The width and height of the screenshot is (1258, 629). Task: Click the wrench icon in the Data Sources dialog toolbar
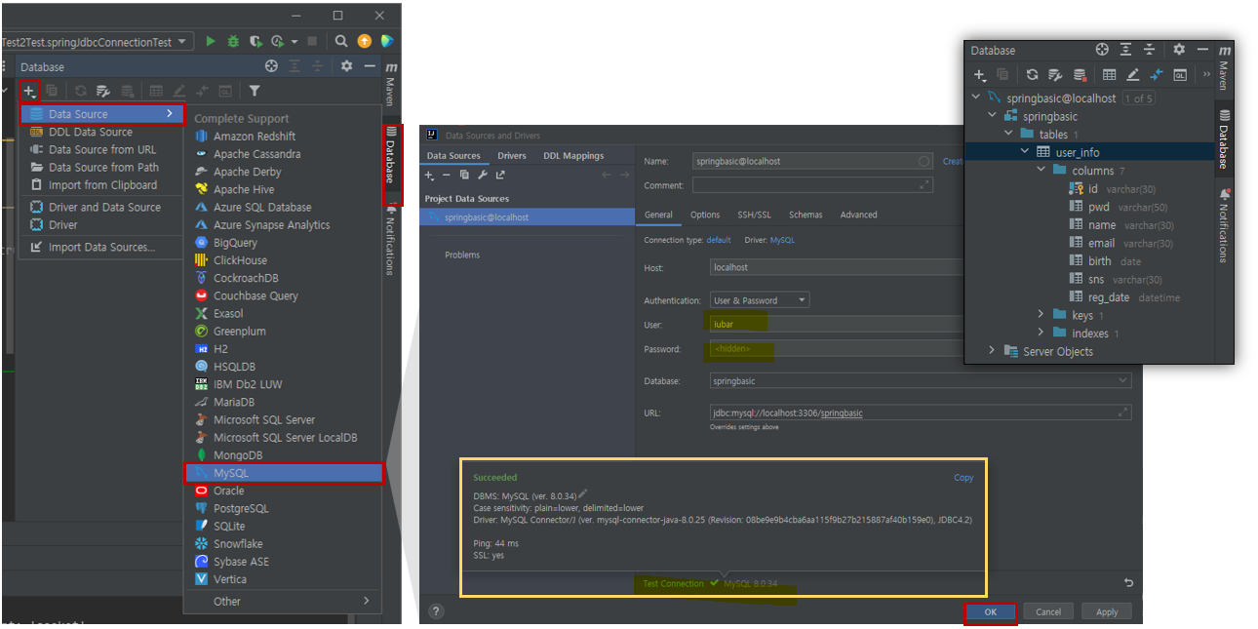pyautogui.click(x=482, y=176)
